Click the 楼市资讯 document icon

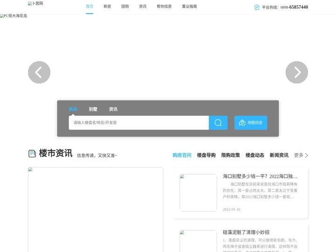pos(32,154)
